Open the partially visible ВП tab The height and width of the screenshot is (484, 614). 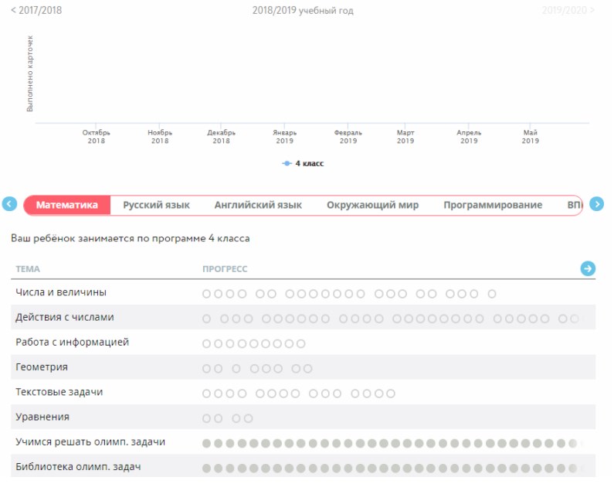click(x=575, y=205)
